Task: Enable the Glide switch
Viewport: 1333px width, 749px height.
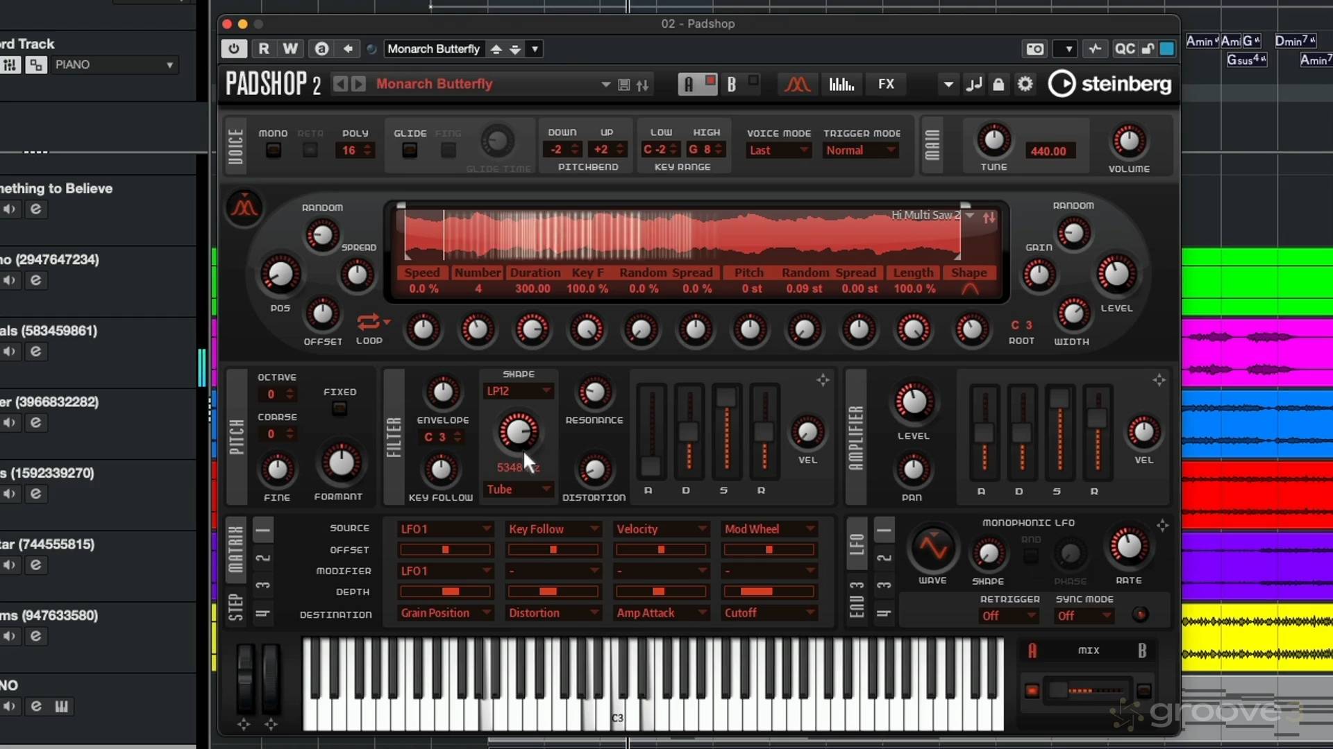Action: [410, 150]
